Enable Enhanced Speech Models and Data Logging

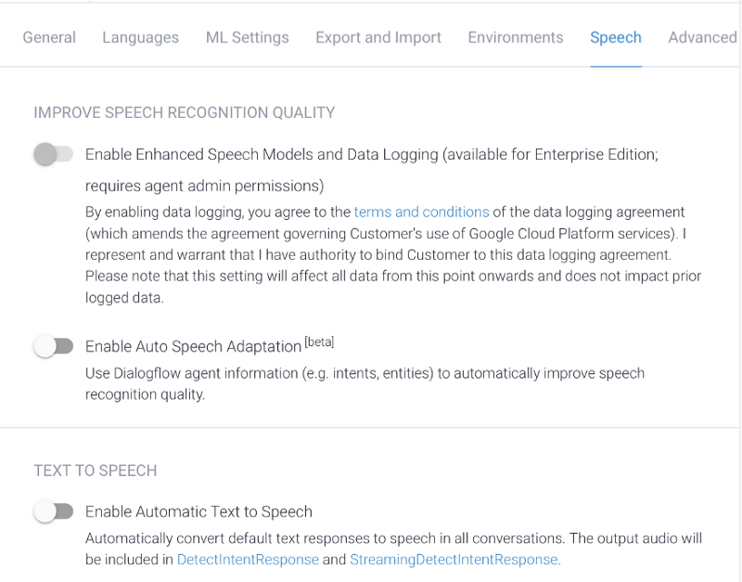click(53, 154)
